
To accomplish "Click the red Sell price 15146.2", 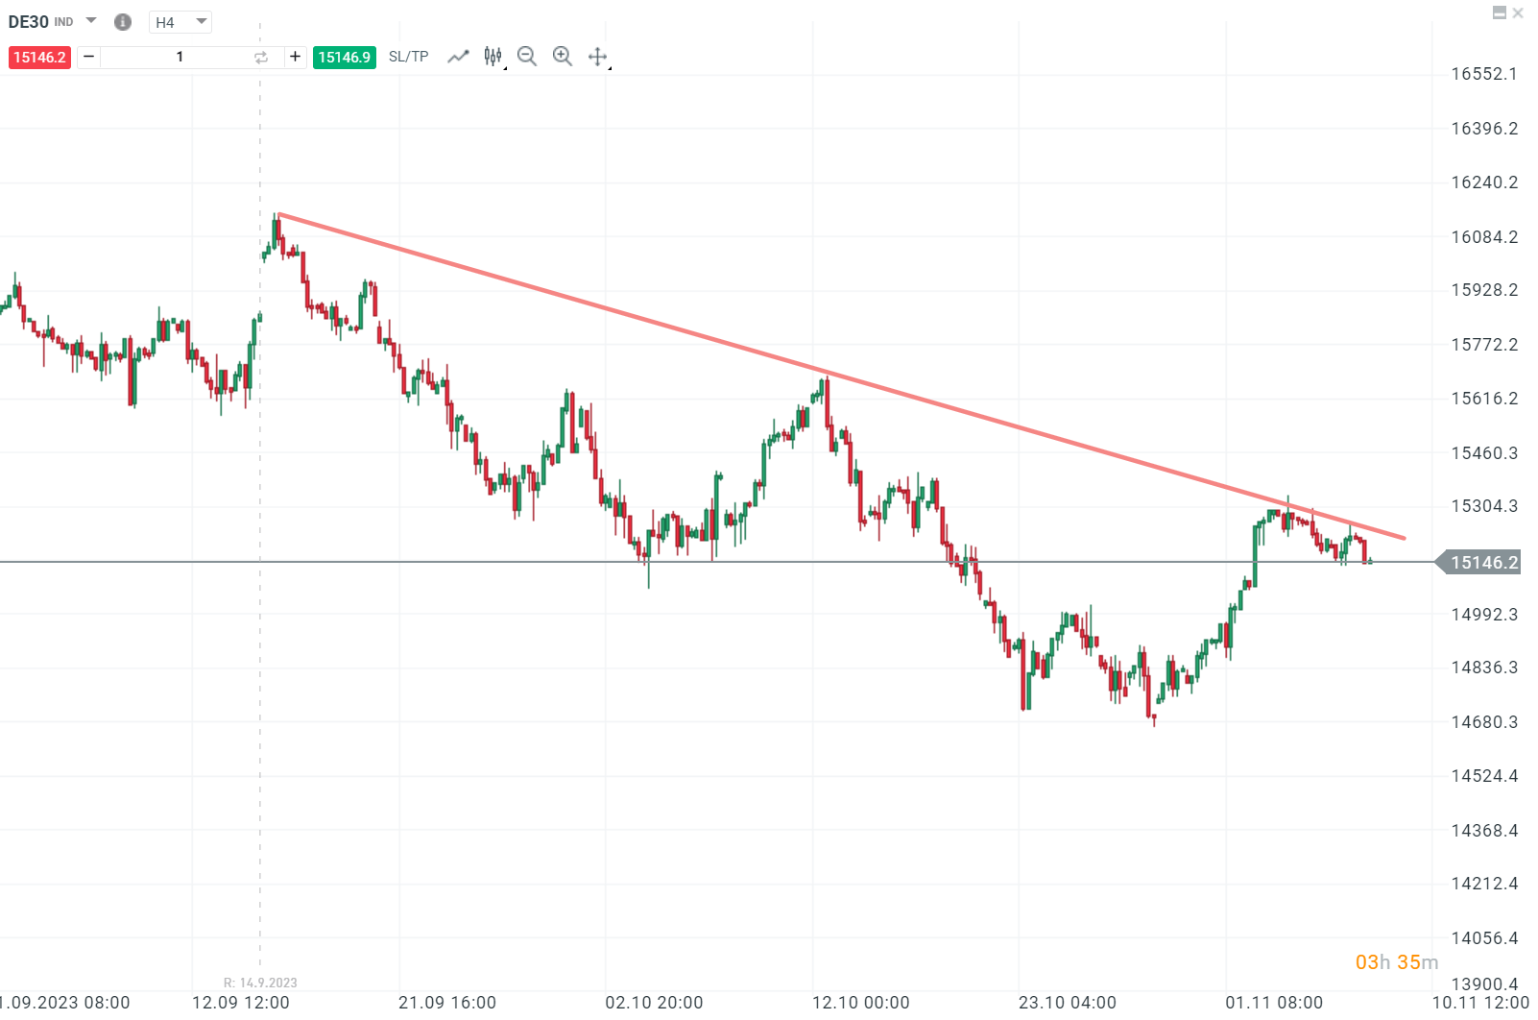I will click(x=39, y=57).
